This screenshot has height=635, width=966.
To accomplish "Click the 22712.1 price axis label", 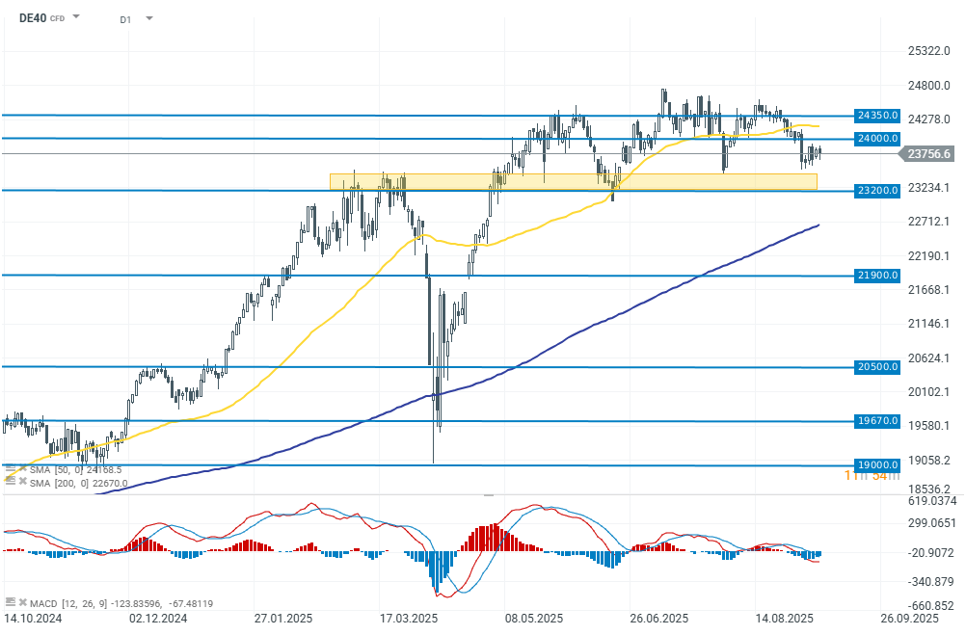I will 929,221.
